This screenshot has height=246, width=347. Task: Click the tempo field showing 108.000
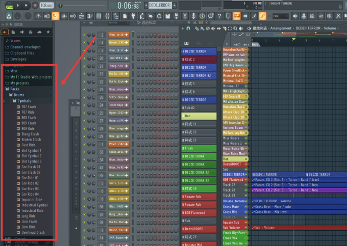click(47, 5)
